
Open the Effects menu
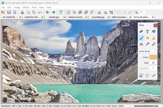26,7
